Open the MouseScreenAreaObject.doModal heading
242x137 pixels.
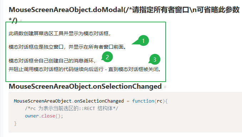[x=124, y=15]
